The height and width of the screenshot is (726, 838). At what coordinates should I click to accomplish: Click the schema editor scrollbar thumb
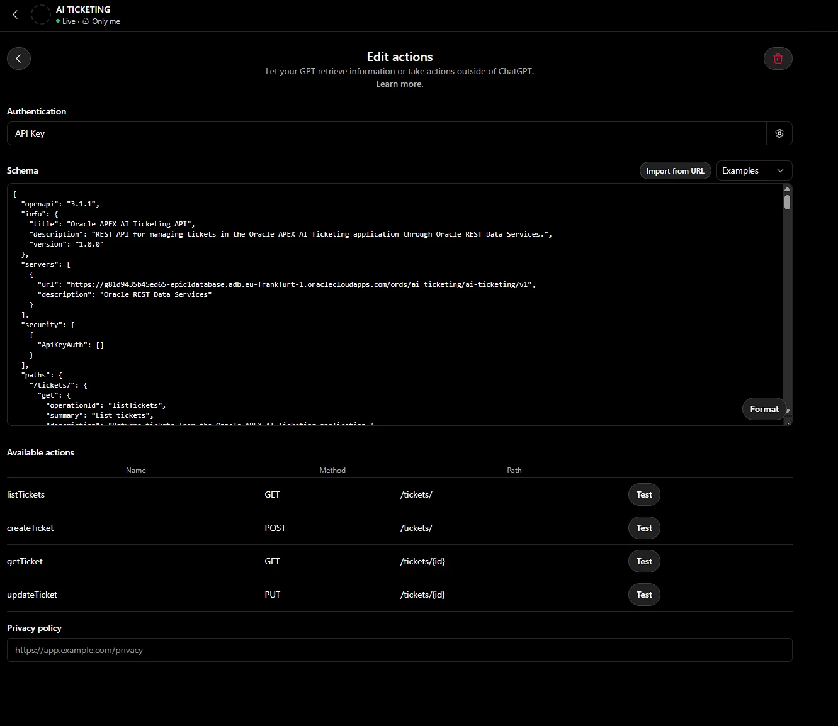[787, 202]
